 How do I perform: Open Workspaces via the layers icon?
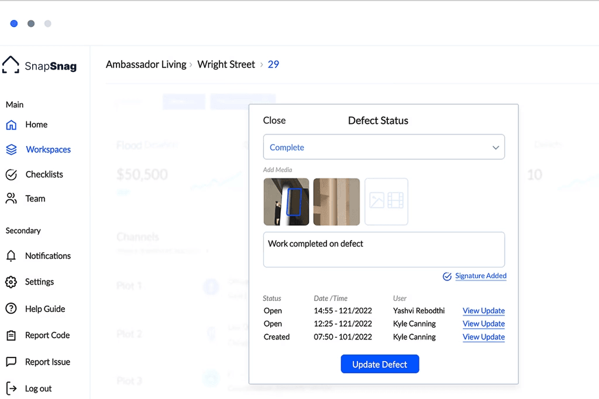coord(11,150)
